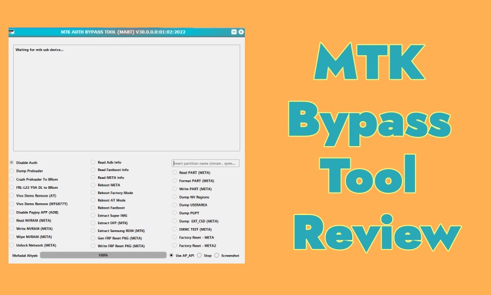Select the Reboot Fastboot option
491x295 pixels.
(93, 208)
